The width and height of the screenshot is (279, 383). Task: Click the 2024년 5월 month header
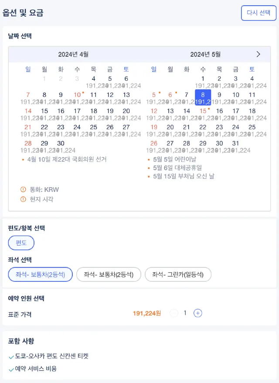point(205,54)
